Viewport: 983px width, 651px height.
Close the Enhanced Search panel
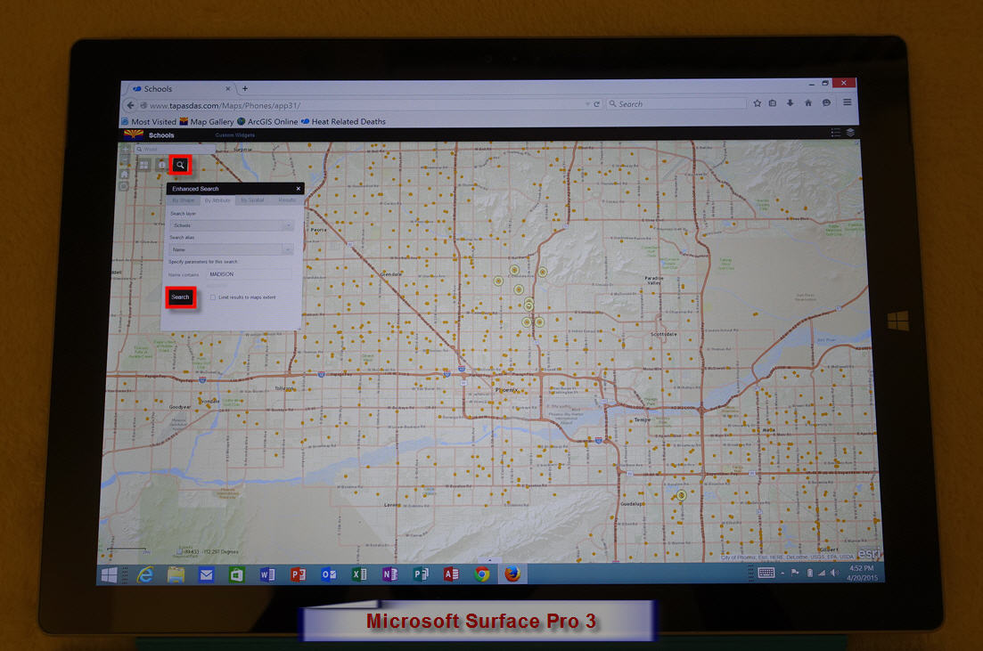click(299, 189)
